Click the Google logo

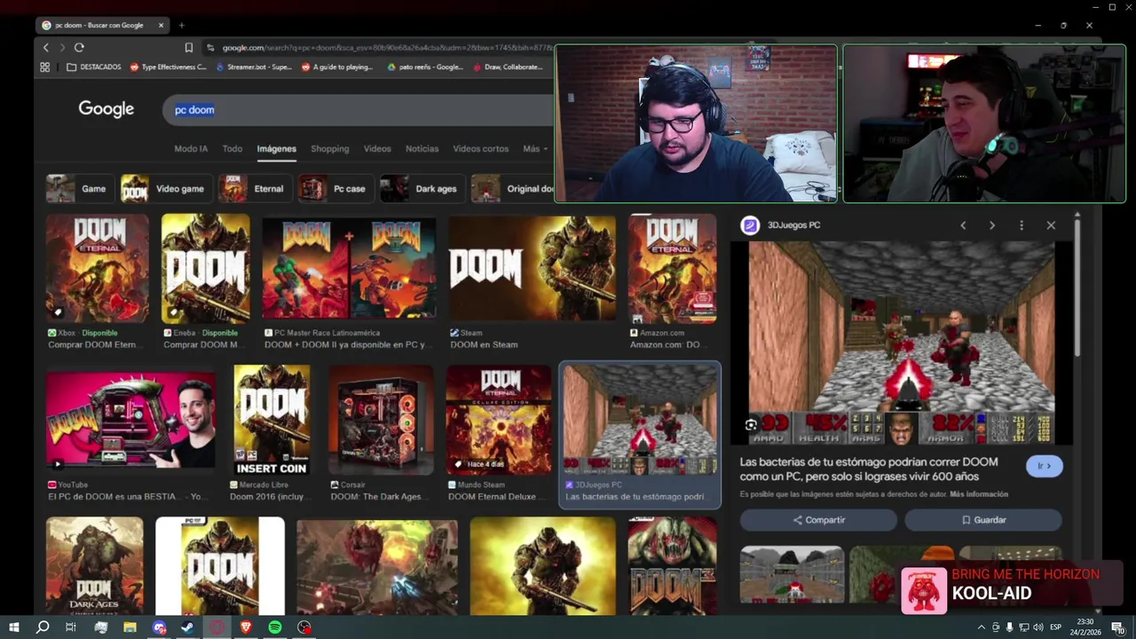point(106,109)
